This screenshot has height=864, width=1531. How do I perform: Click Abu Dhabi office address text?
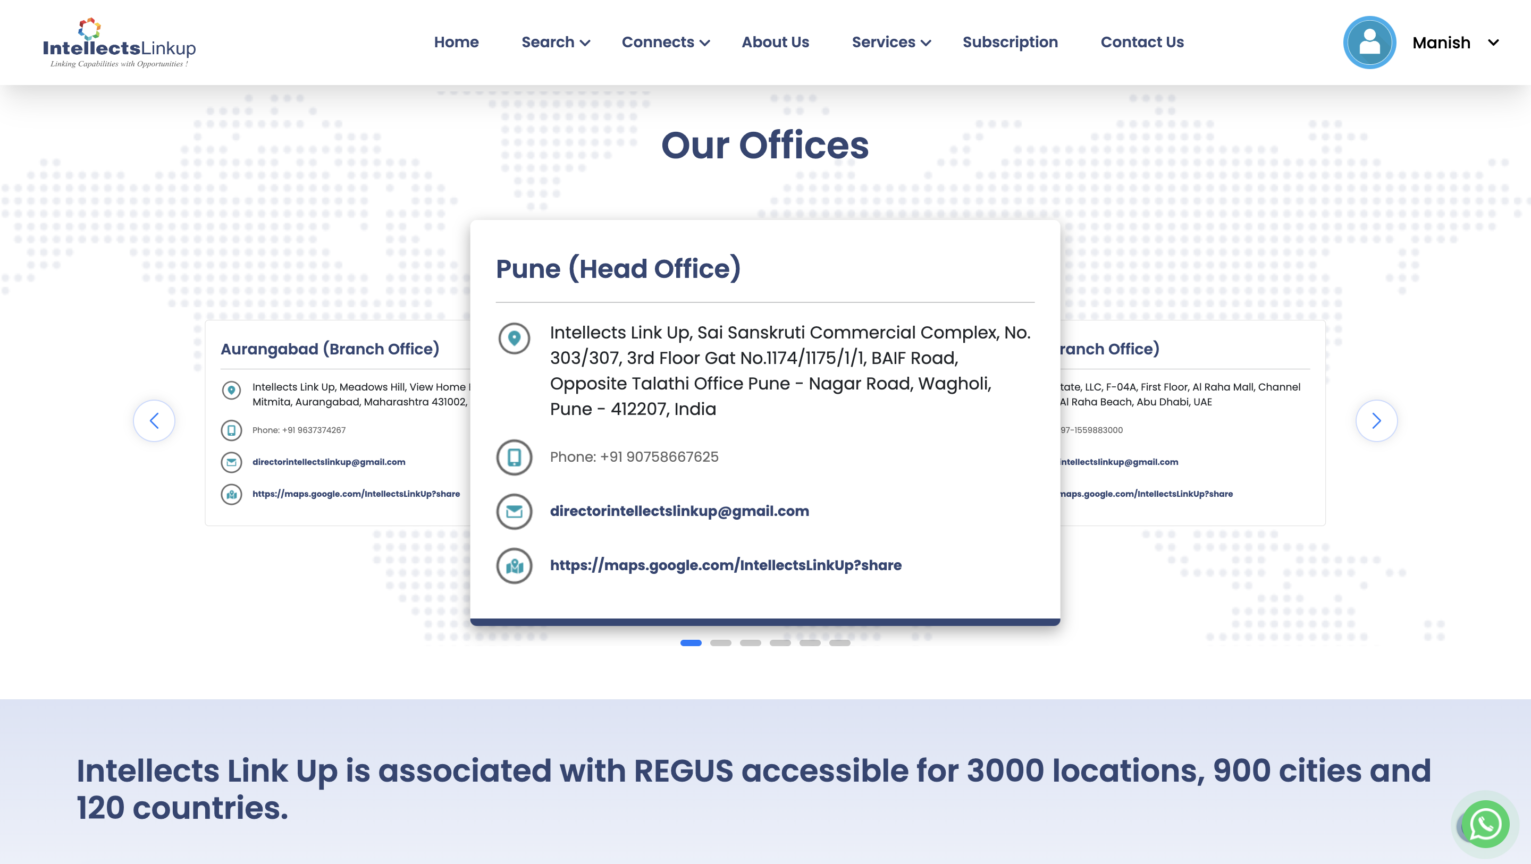click(1180, 394)
